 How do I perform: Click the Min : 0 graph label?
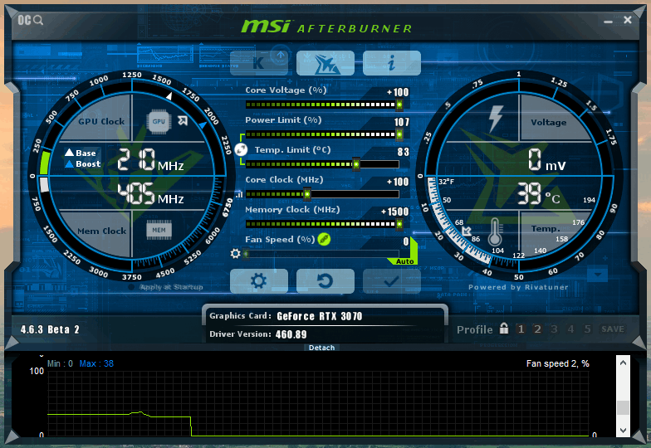60,363
